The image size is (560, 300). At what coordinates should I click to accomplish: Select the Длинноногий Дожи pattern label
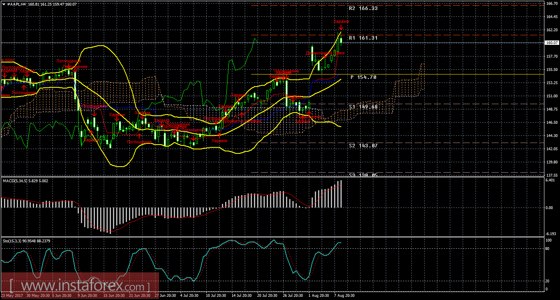(325, 52)
